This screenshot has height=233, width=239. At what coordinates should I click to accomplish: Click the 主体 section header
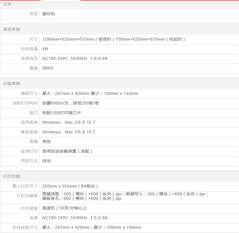(x=7, y=4)
